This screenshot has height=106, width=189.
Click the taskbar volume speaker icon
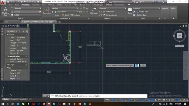tap(167, 104)
